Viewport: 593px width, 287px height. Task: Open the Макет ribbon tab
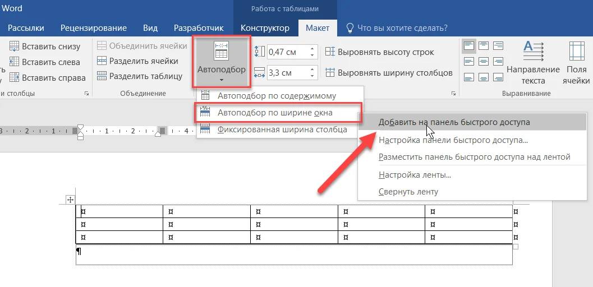pos(318,28)
